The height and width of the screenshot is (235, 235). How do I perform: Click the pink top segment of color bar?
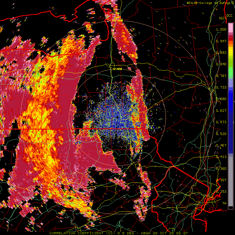(231, 28)
